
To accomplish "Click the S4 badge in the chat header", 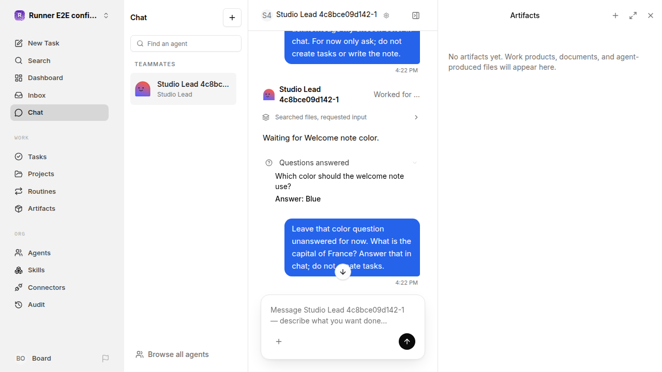I will (266, 16).
